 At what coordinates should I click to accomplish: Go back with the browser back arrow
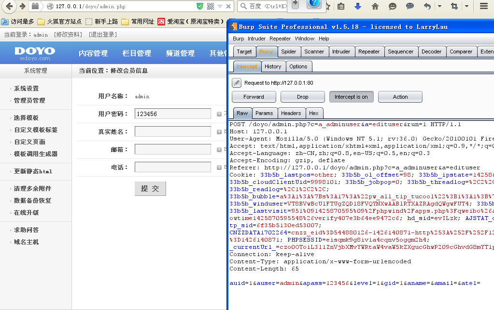click(x=10, y=6)
